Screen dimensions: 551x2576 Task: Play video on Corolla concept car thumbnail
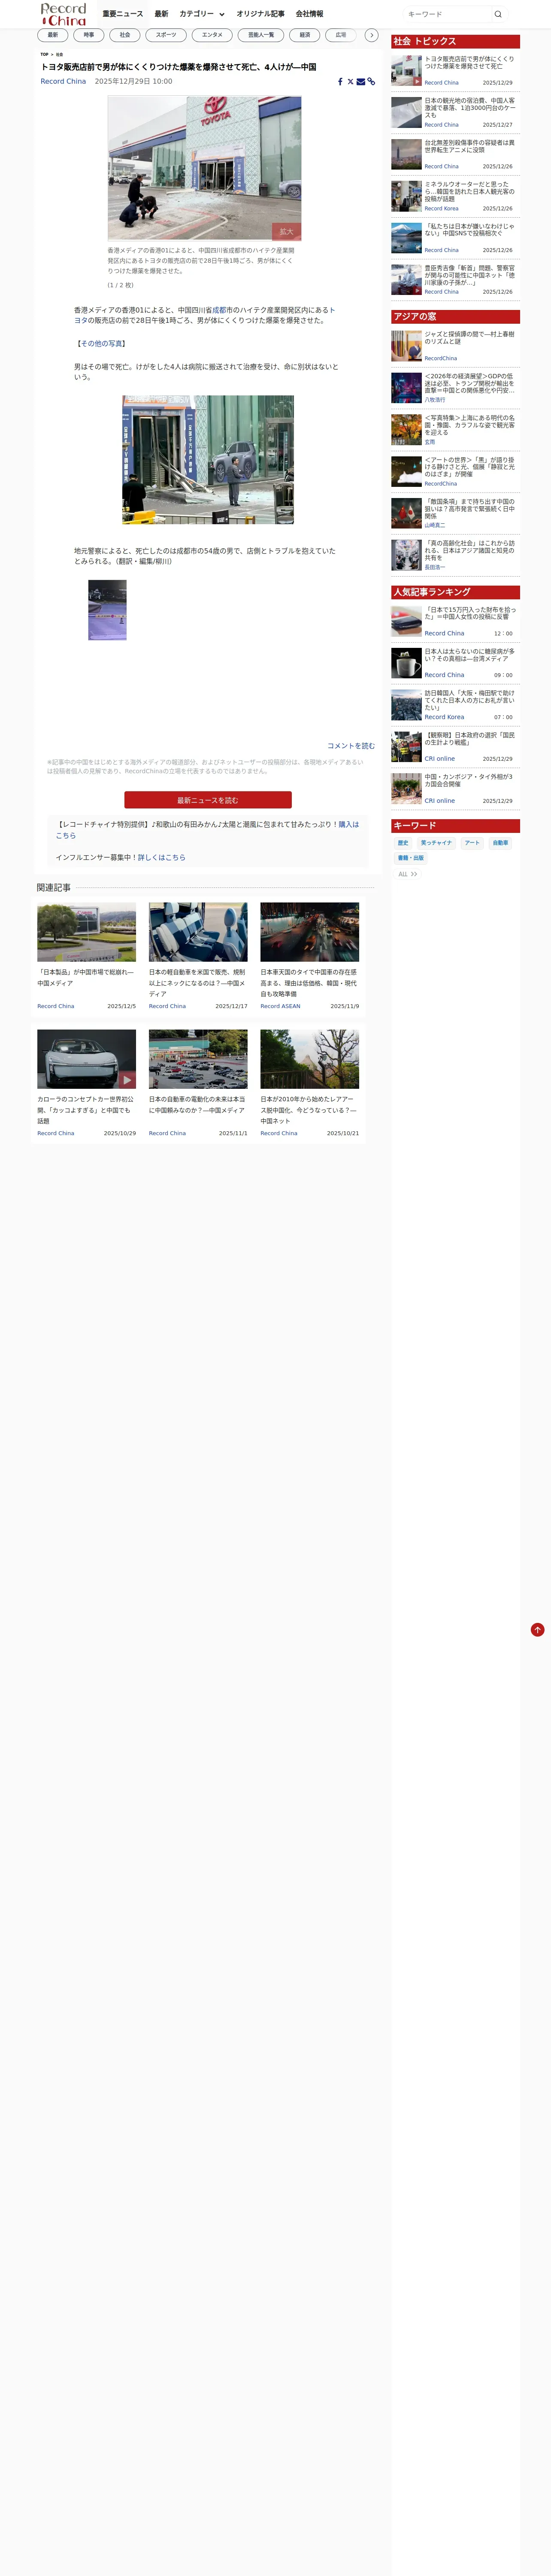[127, 1080]
